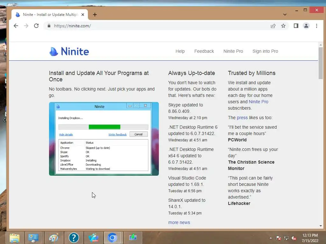326x244 pixels.
Task: Click the network tray icon
Action: pyautogui.click(x=286, y=238)
